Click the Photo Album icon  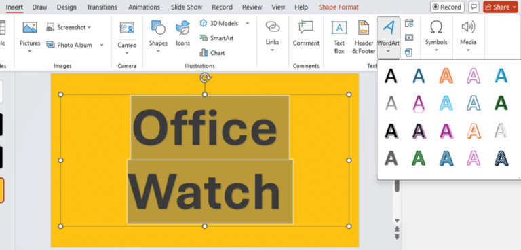(x=50, y=45)
